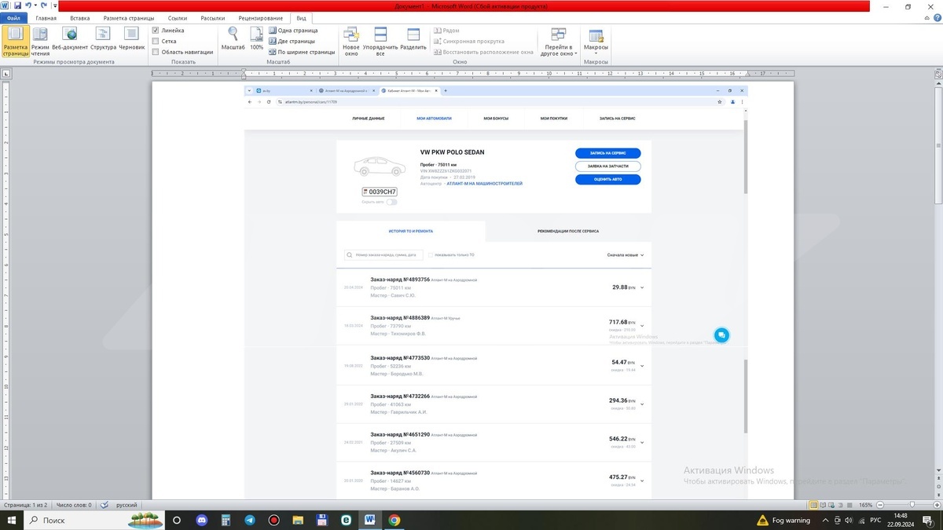Open the Рецензирование tab
The width and height of the screenshot is (943, 530).
coord(261,18)
